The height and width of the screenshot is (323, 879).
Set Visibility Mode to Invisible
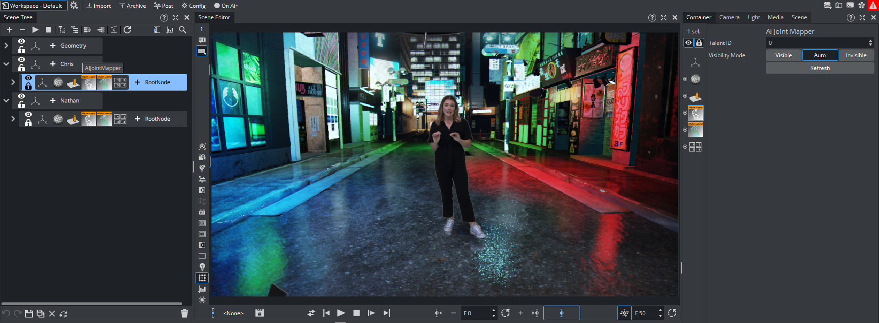856,55
